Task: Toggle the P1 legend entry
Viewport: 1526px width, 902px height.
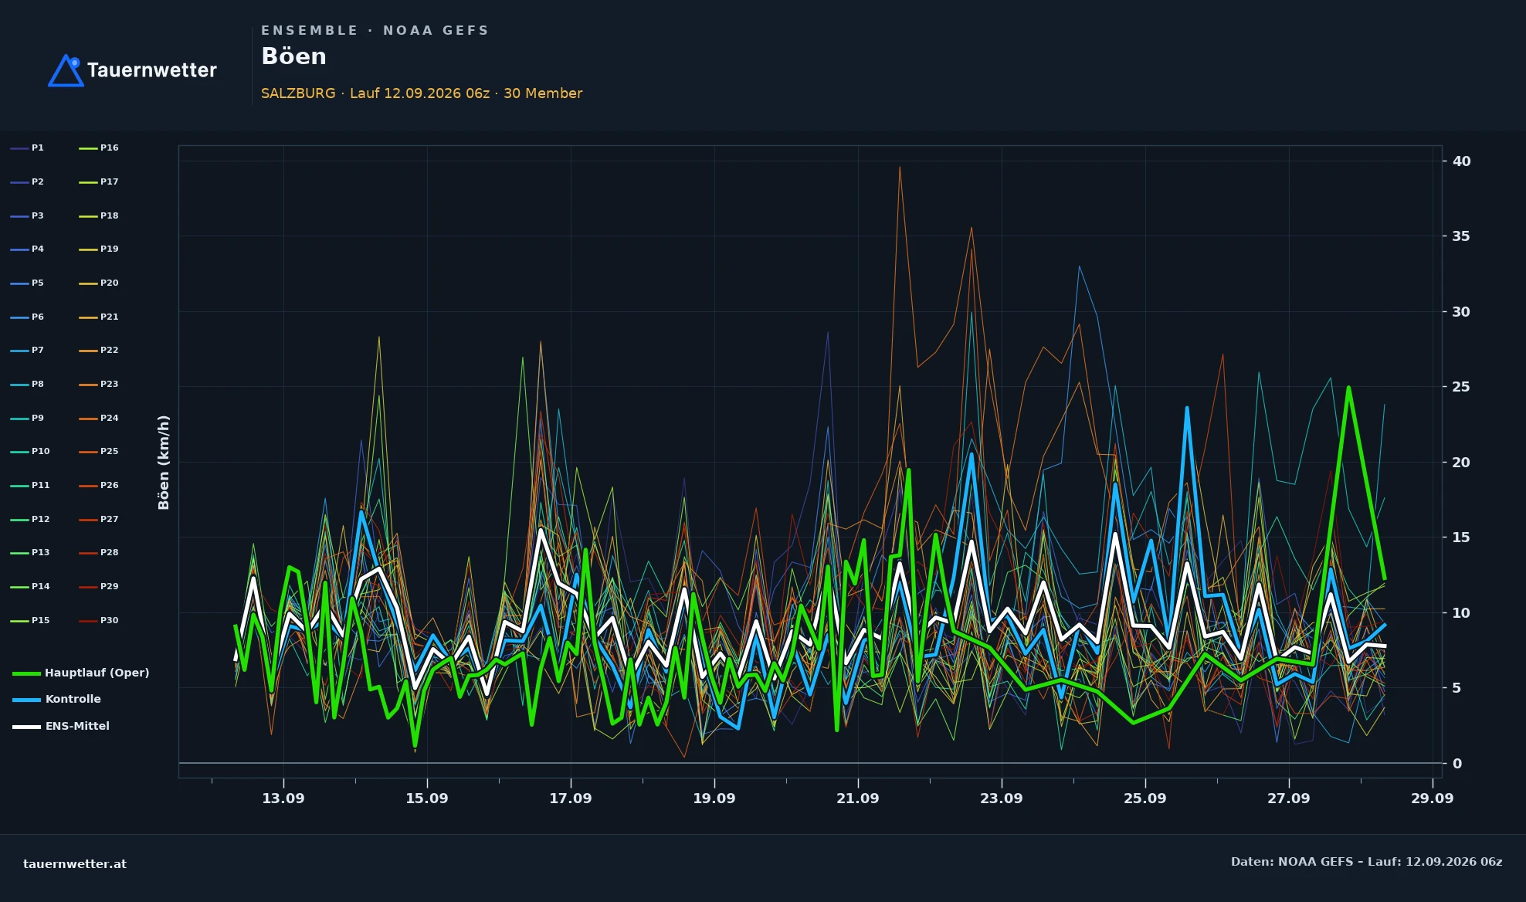Action: (27, 148)
